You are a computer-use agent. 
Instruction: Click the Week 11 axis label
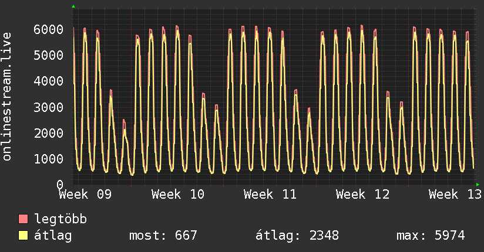270,195
